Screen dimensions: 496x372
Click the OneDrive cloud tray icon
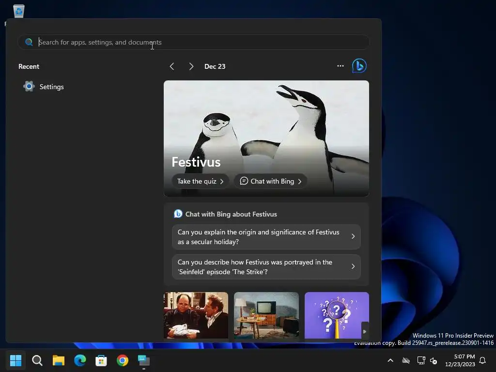pyautogui.click(x=406, y=360)
